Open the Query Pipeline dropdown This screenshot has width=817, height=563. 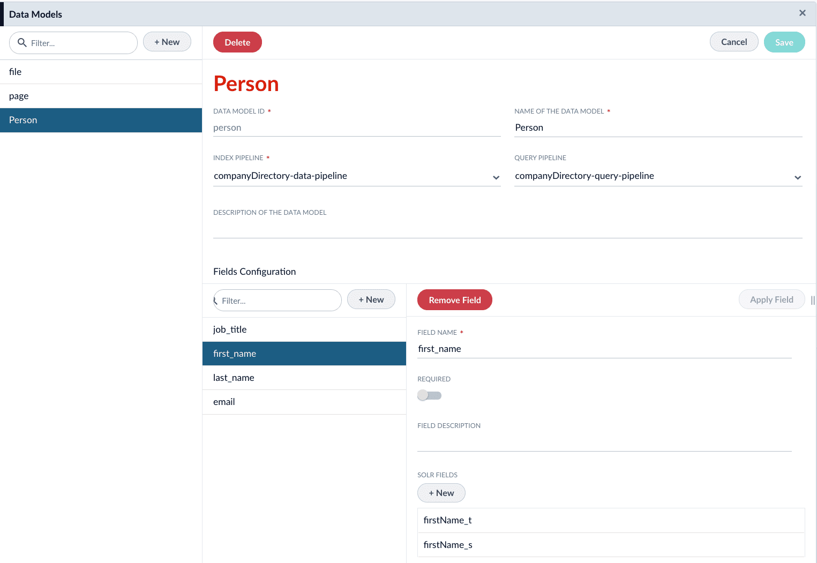point(797,177)
